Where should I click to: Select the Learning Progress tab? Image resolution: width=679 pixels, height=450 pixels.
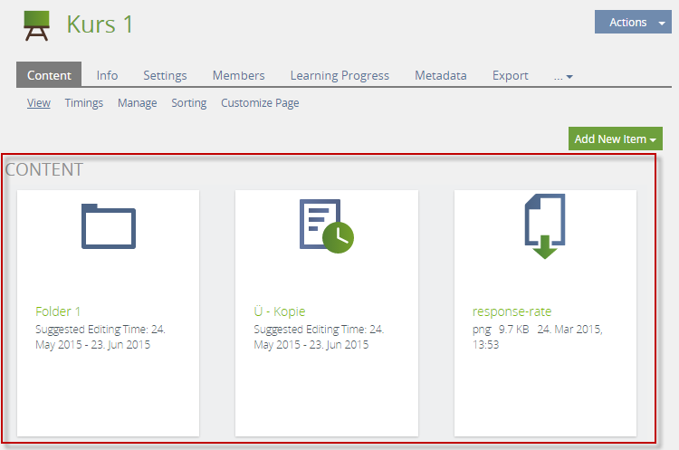pos(339,76)
